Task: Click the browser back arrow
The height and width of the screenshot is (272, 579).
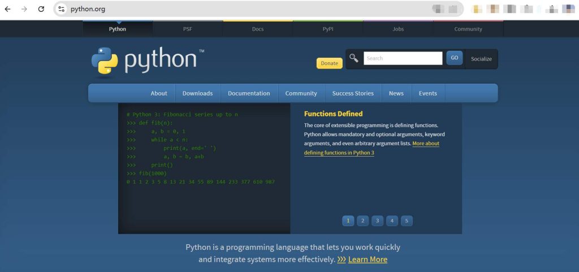Action: [7, 9]
